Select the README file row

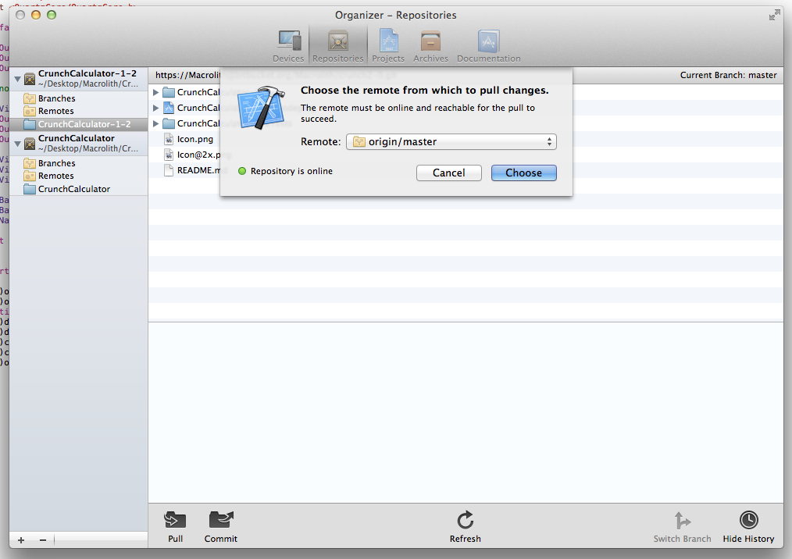coord(192,171)
